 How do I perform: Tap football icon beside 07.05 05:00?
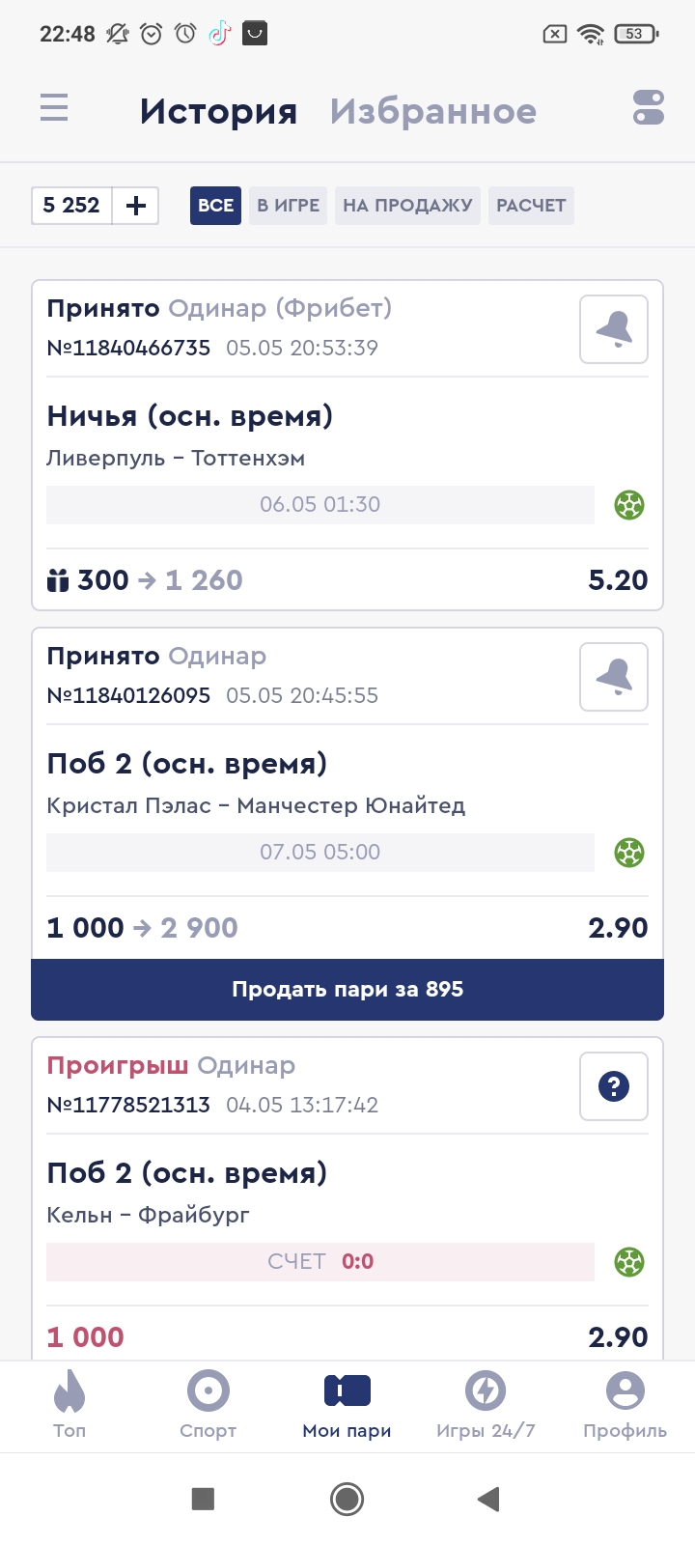coord(629,853)
